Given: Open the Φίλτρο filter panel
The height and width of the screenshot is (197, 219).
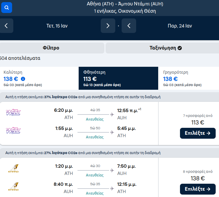Looking at the screenshot, I should (51, 48).
